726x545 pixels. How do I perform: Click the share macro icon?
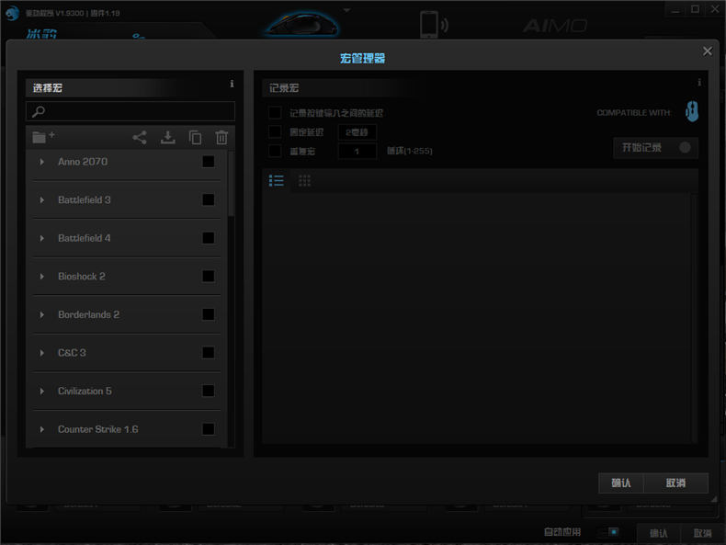click(140, 138)
